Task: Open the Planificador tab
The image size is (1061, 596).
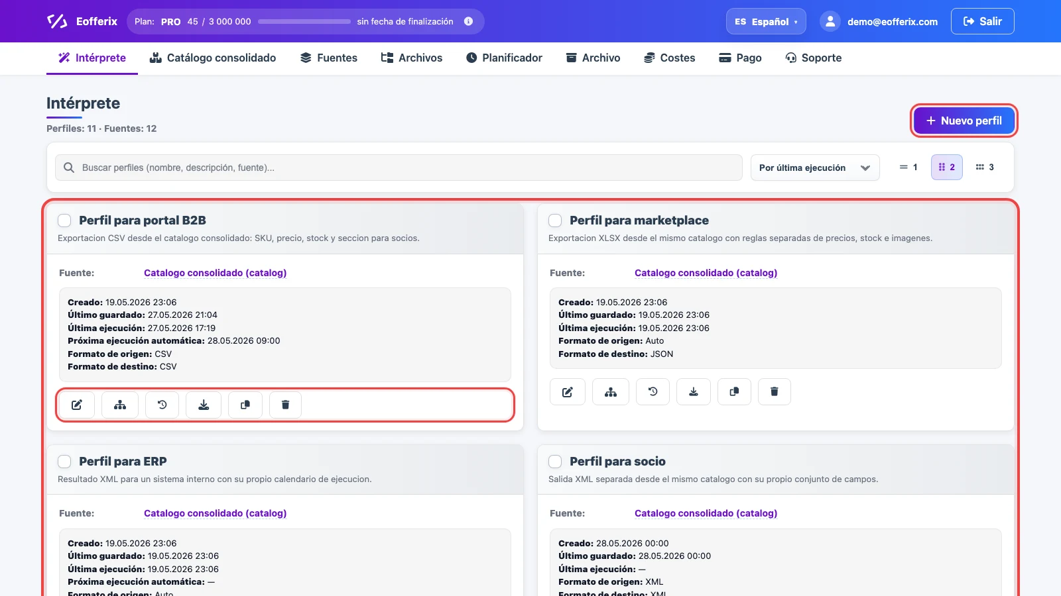Action: click(x=504, y=58)
